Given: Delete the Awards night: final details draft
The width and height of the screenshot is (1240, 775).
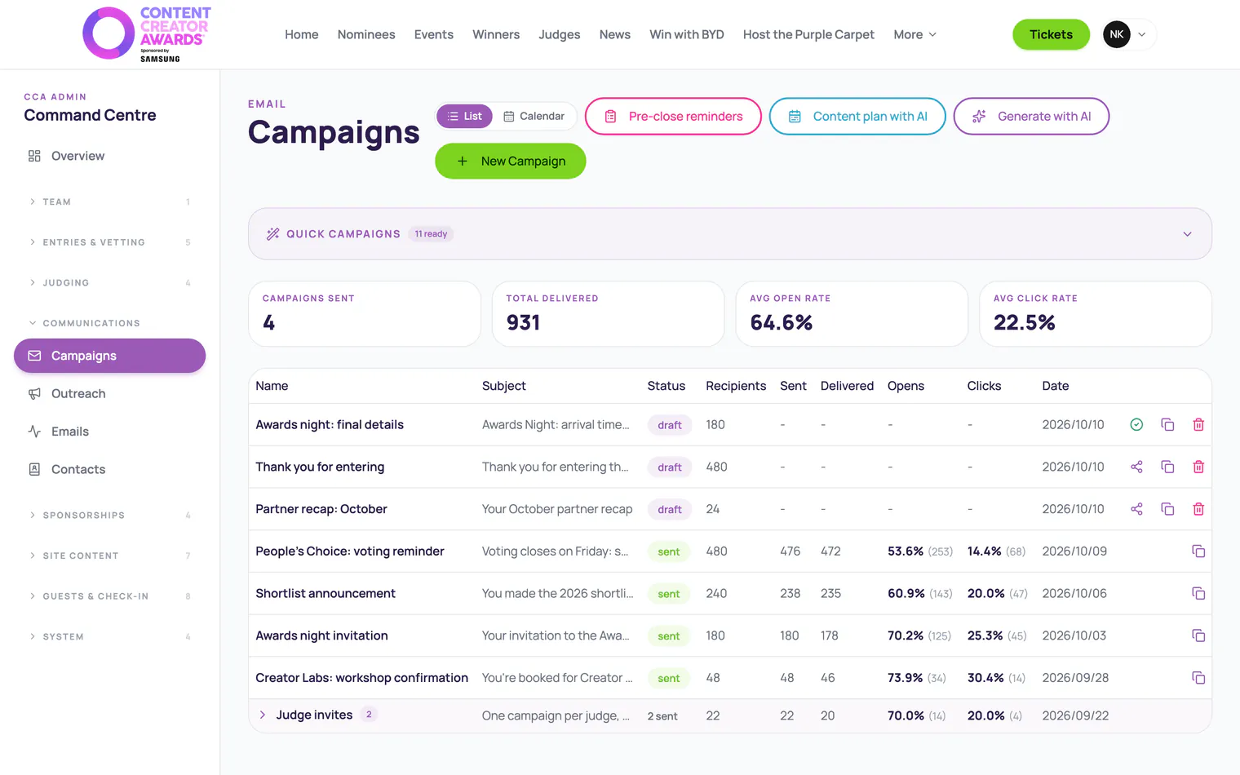Looking at the screenshot, I should point(1198,424).
